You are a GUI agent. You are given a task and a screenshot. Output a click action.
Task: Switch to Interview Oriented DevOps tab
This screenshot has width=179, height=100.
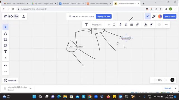click(x=72, y=4)
